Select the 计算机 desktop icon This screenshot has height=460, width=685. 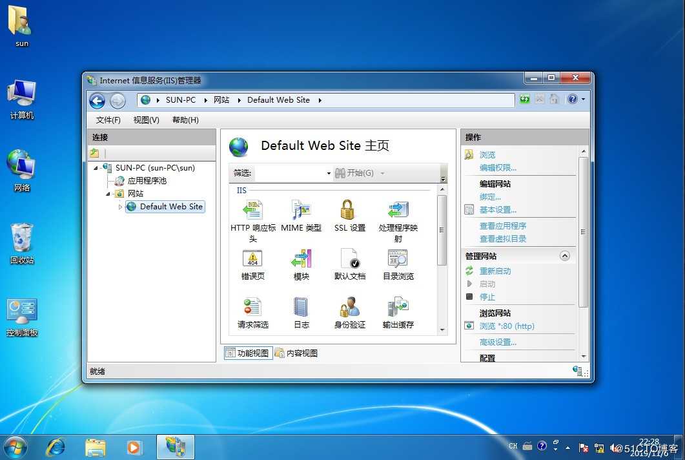[x=22, y=99]
